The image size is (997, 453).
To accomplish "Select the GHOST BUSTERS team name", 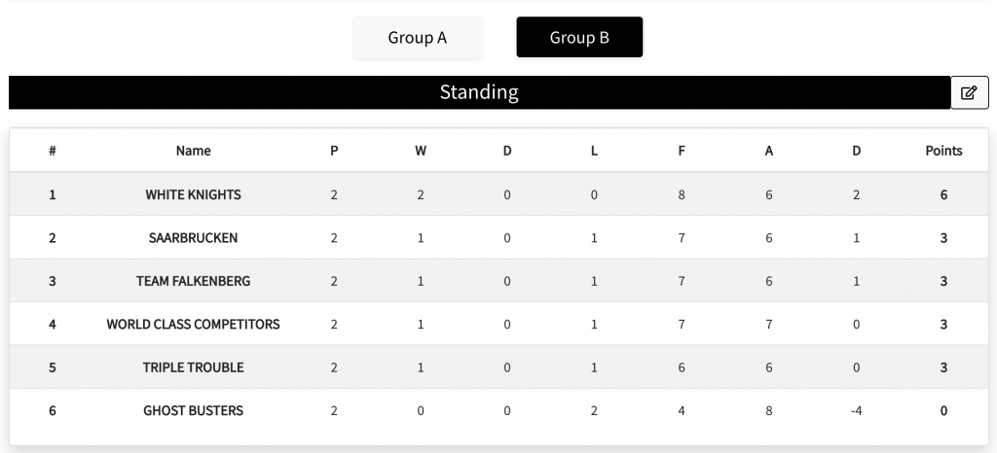I will (x=194, y=410).
